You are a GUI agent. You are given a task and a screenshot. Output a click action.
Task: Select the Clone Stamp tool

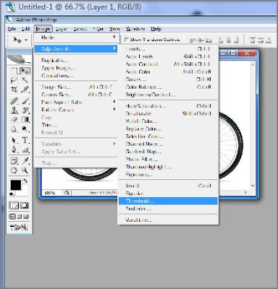click(14, 110)
